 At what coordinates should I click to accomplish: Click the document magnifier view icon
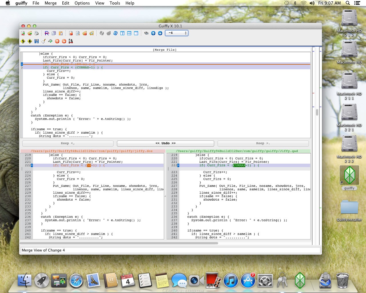click(78, 33)
